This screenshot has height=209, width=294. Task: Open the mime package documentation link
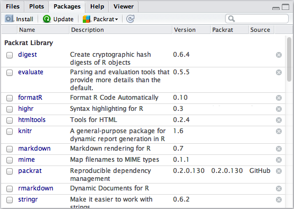27,160
